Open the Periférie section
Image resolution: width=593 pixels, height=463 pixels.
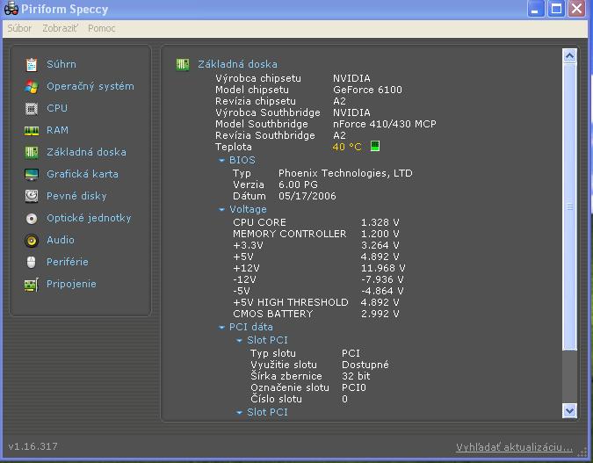[x=67, y=262]
